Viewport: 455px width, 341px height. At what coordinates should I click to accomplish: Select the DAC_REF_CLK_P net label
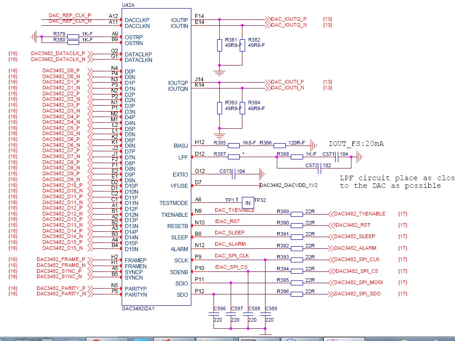coord(70,15)
